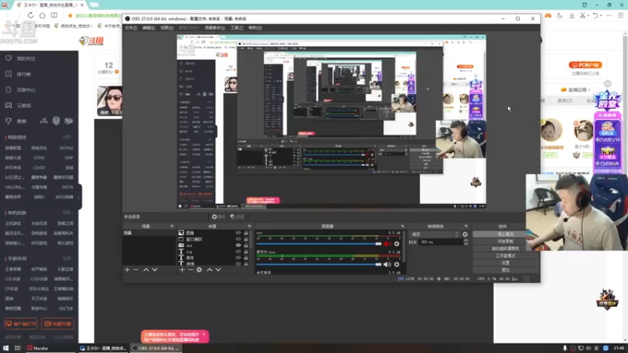Open OBS View menu
This screenshot has width=628, height=353.
click(167, 27)
